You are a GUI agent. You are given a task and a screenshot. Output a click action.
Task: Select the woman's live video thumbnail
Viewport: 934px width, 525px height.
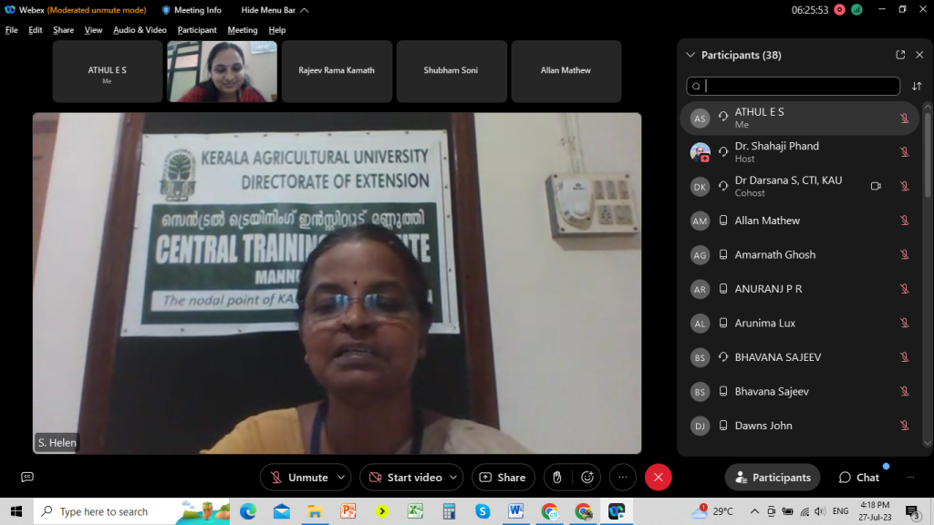click(x=223, y=71)
